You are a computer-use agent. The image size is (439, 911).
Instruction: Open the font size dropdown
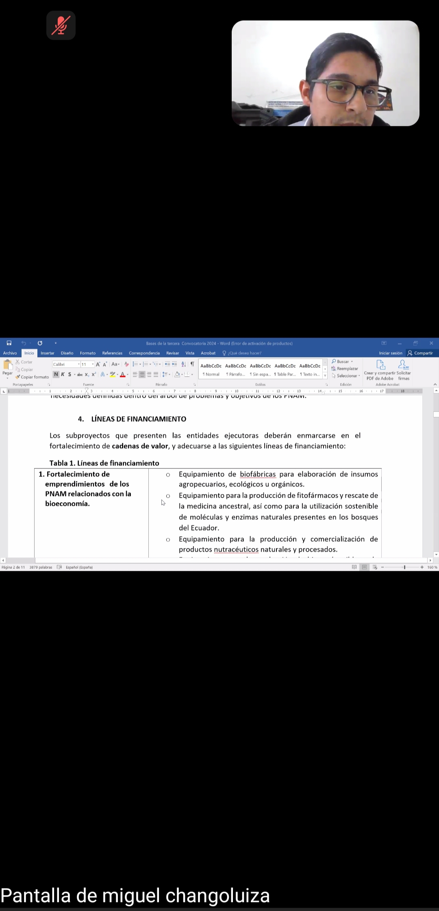(x=93, y=364)
